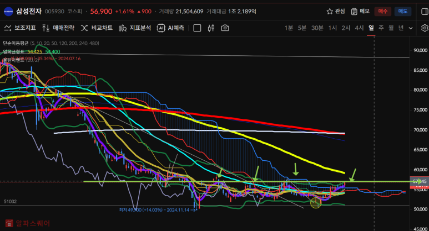Select the 5분 timeframe
Viewport: 429px width, 231px height.
[x=302, y=28]
